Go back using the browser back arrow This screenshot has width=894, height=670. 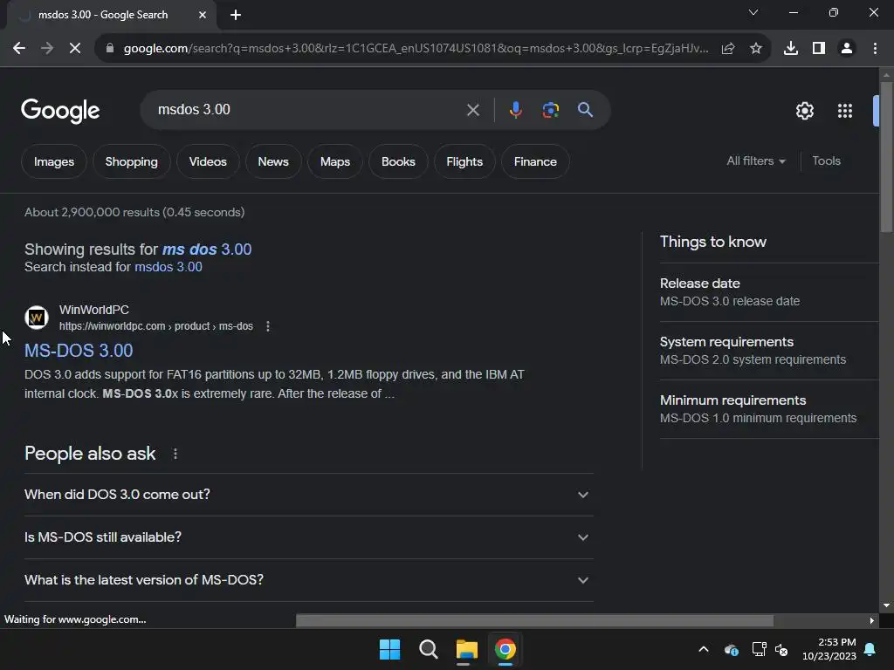19,49
